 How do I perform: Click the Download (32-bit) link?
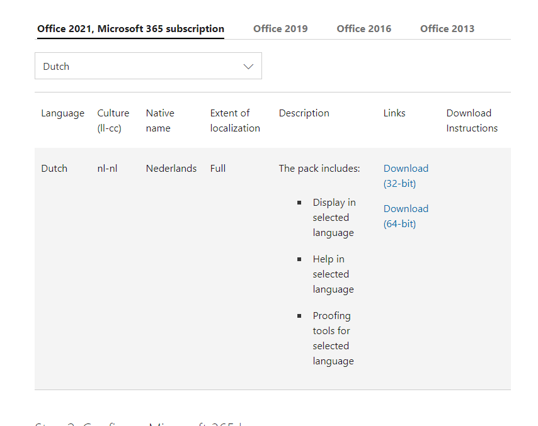pyautogui.click(x=406, y=176)
